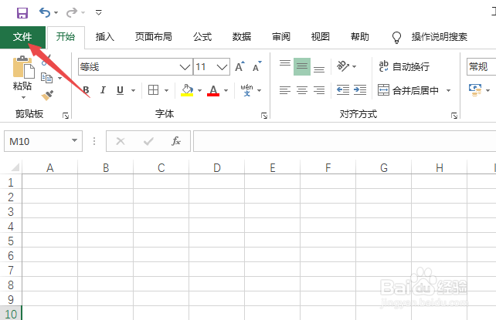Viewport: 496px width, 320px height.
Task: Click inside the formula bar input
Action: (x=345, y=141)
